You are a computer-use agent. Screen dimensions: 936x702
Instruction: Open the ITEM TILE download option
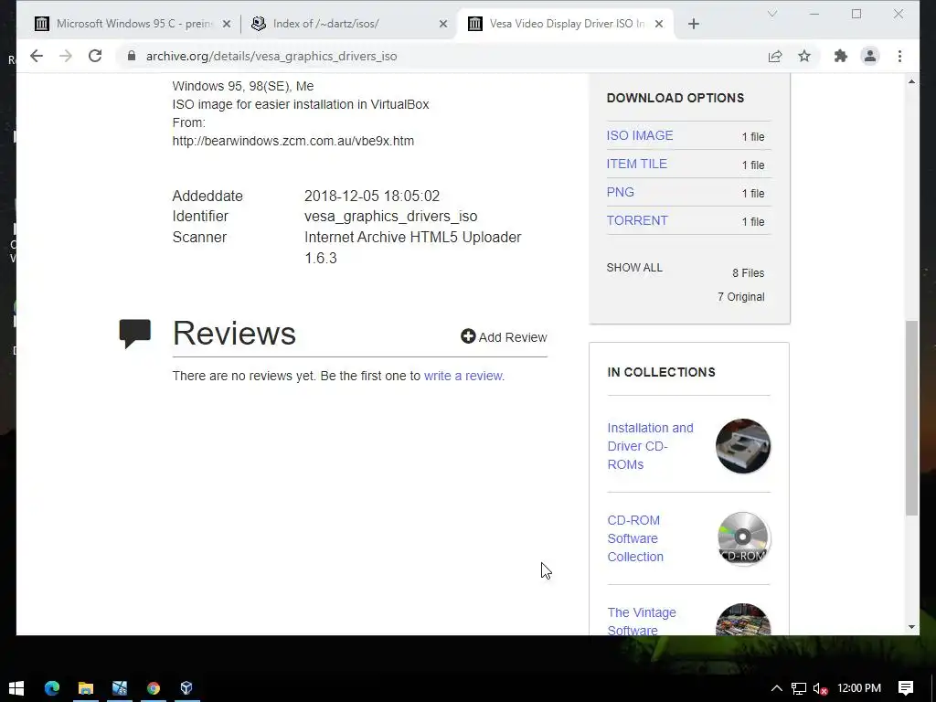(x=636, y=164)
